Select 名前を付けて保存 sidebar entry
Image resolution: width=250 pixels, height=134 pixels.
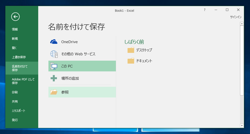(x=22, y=68)
